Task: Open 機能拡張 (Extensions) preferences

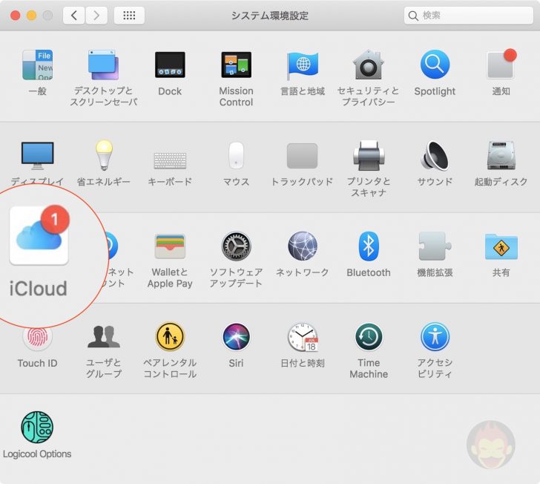Action: tap(435, 246)
